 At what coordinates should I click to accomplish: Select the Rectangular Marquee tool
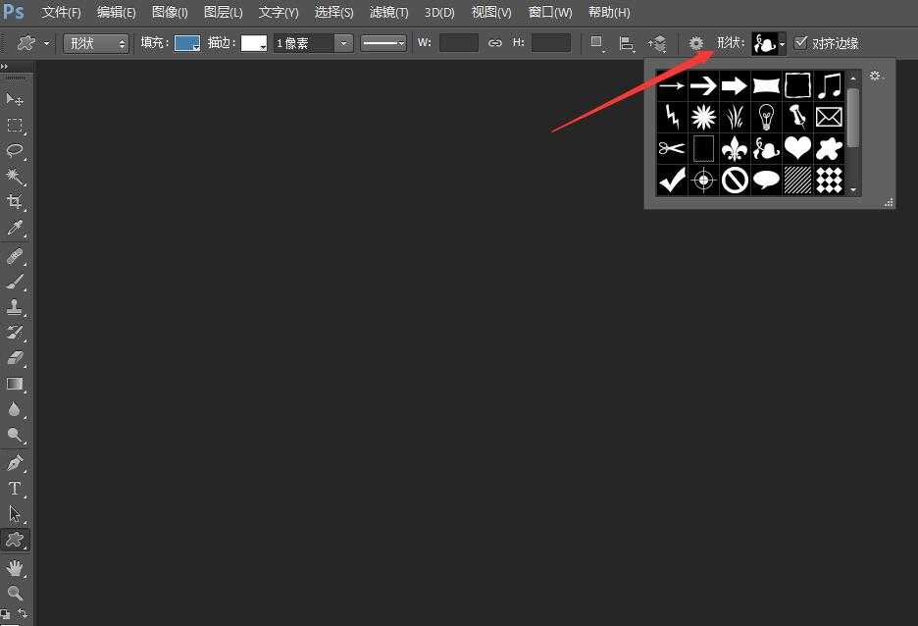coord(15,126)
